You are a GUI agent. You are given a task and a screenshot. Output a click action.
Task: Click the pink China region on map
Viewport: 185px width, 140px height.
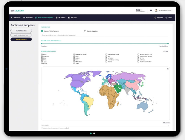(132, 85)
